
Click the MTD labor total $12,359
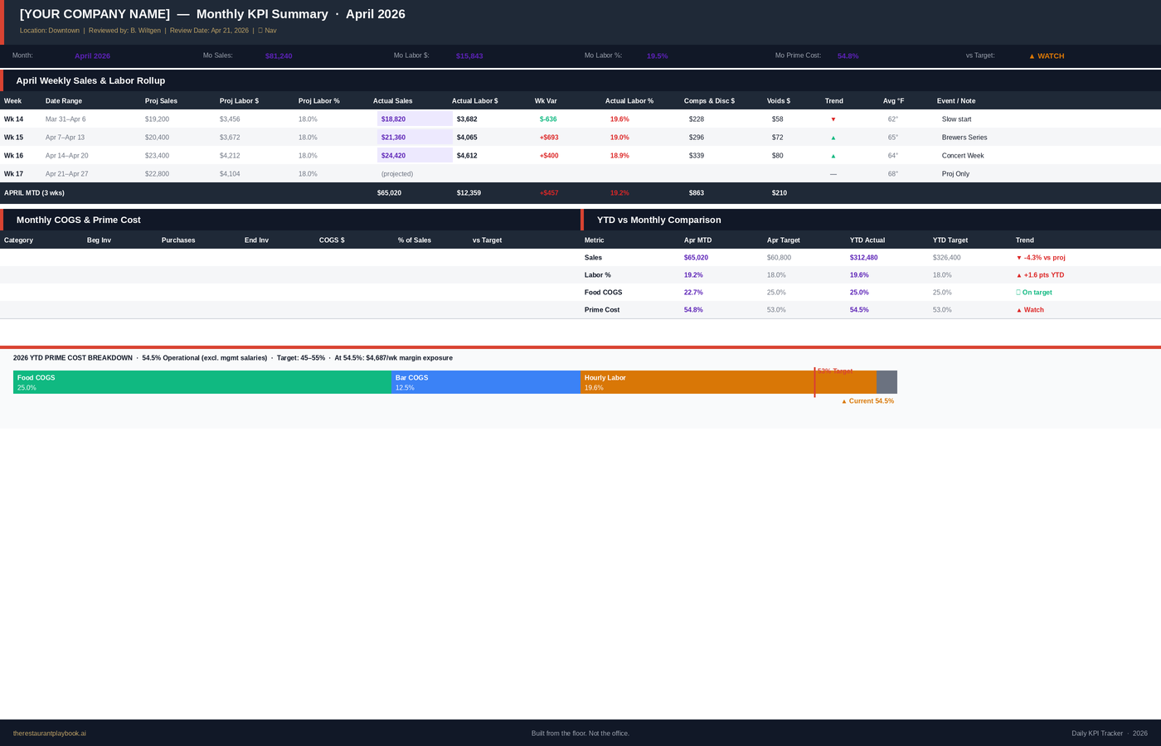[x=469, y=193]
